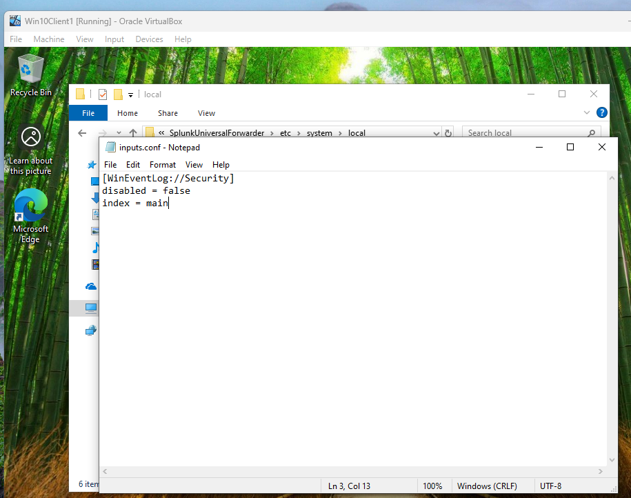
Task: Click the Properties checkmark icon in Explorer's quick access toolbar
Action: [x=103, y=94]
